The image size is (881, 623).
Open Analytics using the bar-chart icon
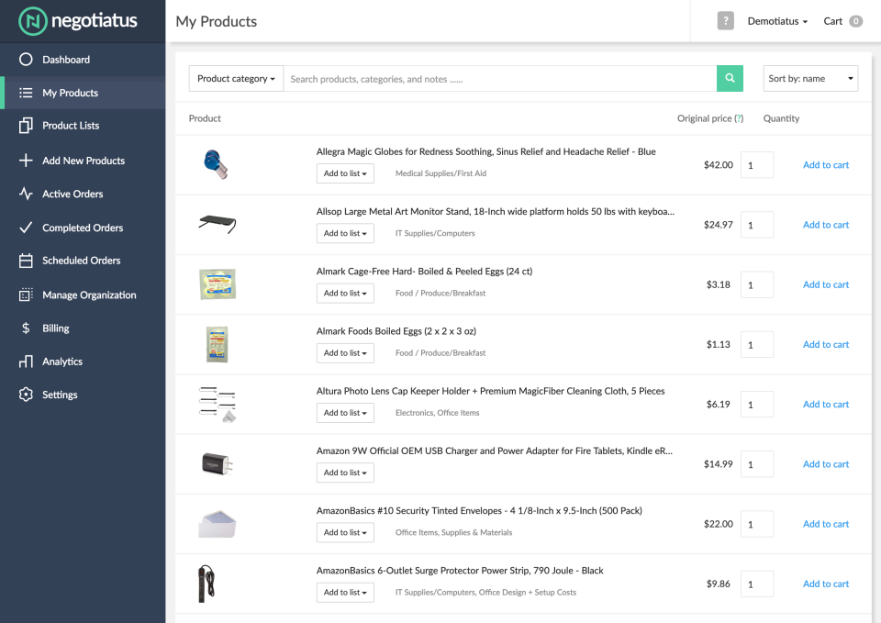[25, 361]
